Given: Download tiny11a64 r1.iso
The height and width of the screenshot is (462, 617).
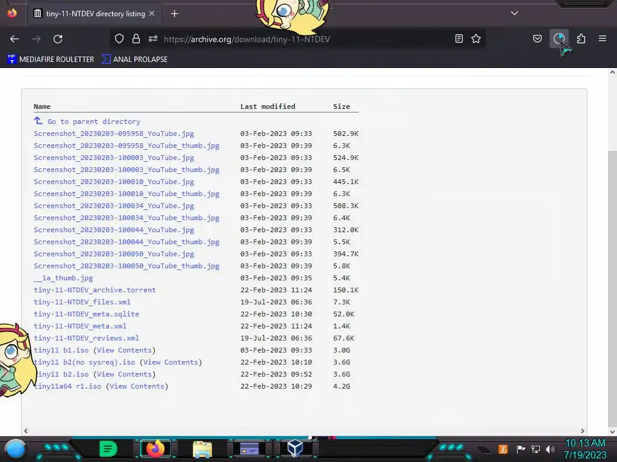Looking at the screenshot, I should coord(67,386).
